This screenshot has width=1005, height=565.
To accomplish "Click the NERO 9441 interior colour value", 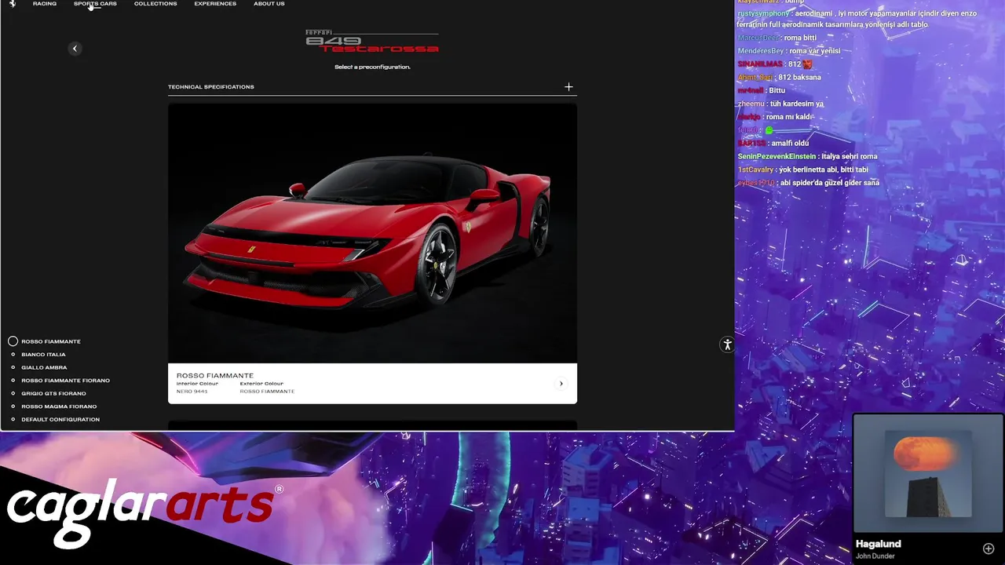I will (192, 391).
